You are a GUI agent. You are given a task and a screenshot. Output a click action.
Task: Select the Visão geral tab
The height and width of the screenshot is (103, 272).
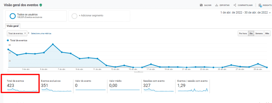[13, 26]
